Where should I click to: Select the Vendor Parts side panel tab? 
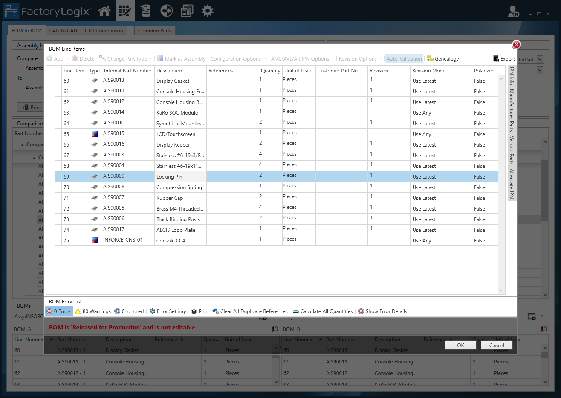[x=511, y=150]
